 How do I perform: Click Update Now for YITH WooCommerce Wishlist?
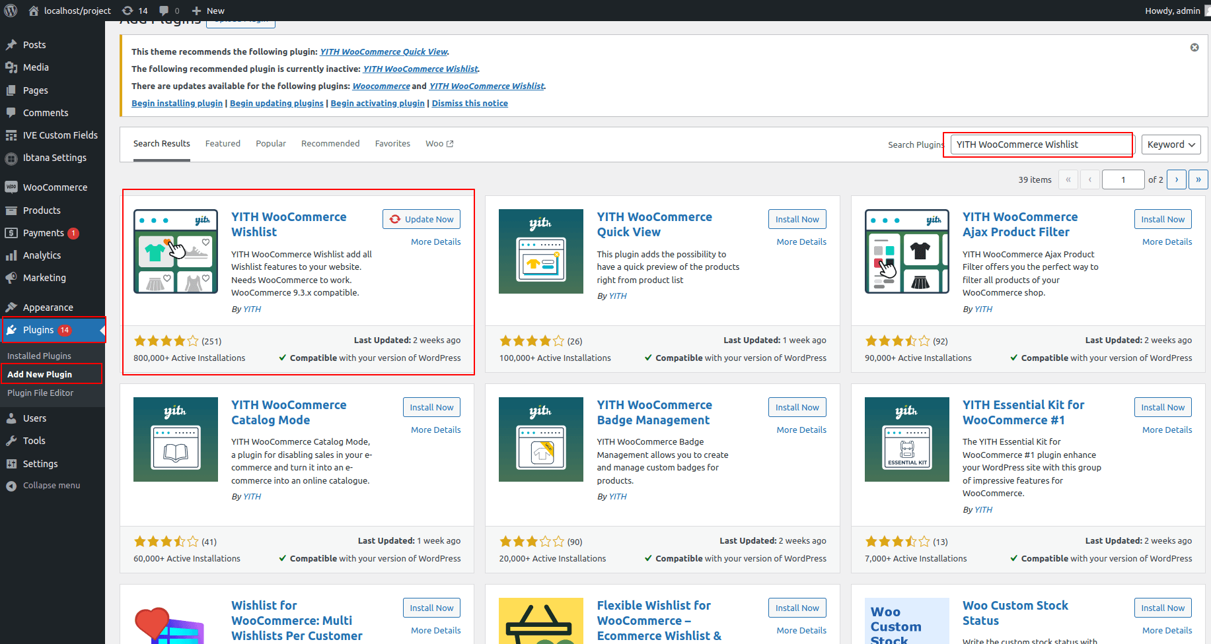coord(422,219)
